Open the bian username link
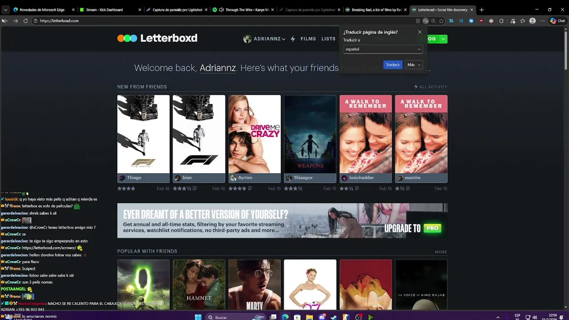The width and height of the screenshot is (569, 320). (187, 178)
